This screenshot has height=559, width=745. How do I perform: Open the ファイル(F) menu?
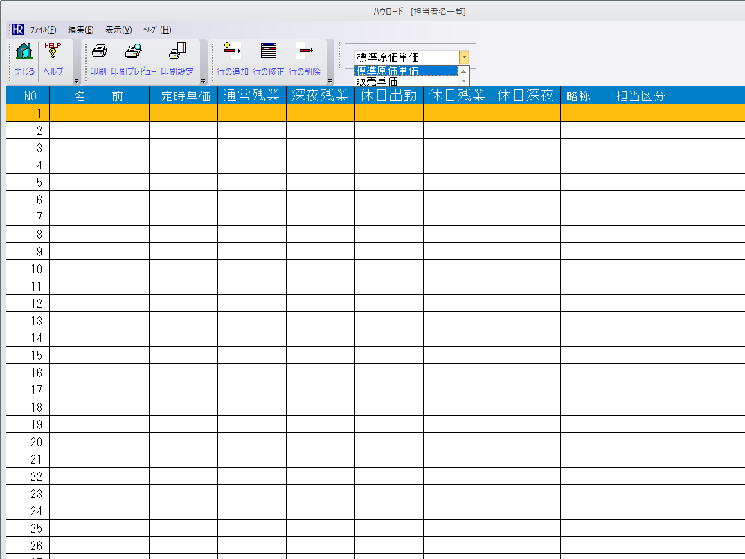tap(43, 30)
